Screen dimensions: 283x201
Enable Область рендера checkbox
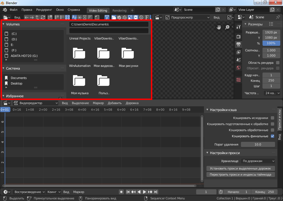pos(278,63)
